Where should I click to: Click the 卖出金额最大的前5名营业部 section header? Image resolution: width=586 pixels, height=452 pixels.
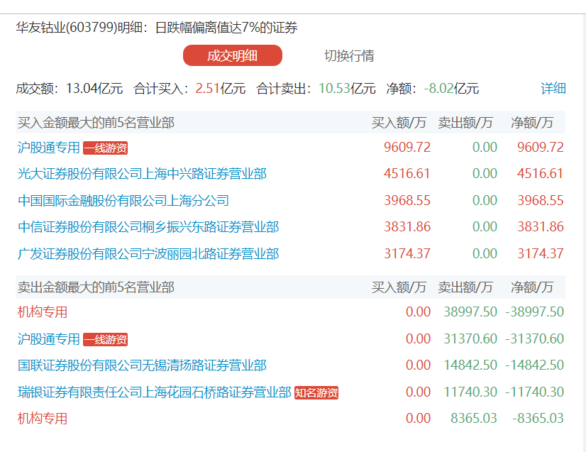[96, 287]
